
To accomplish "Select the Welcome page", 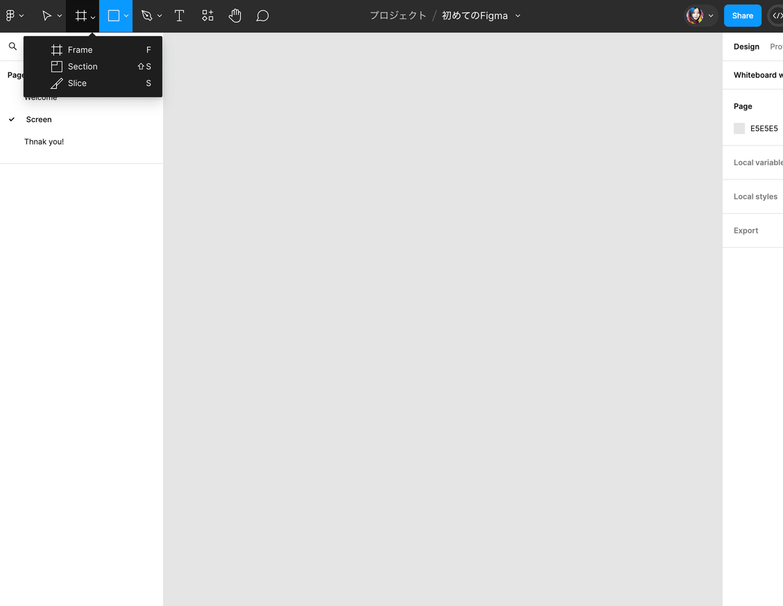I will point(40,98).
